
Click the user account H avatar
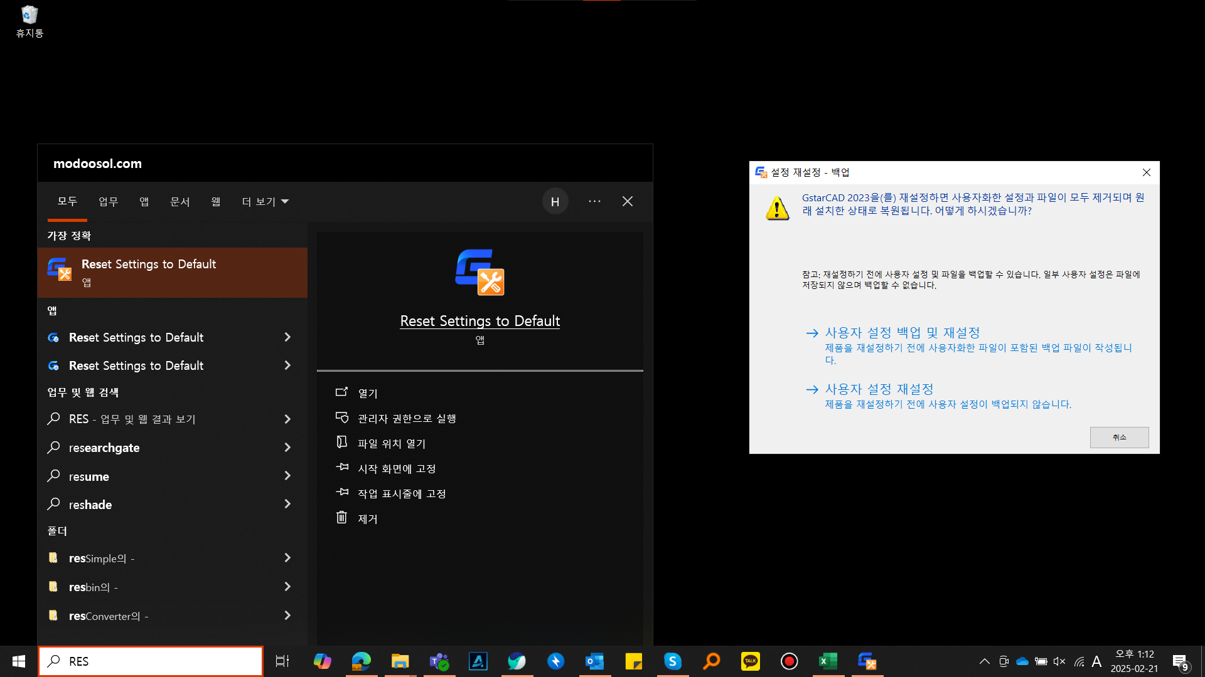[x=555, y=202]
